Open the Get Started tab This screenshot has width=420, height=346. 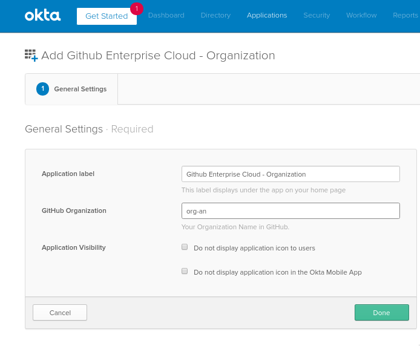pyautogui.click(x=107, y=16)
